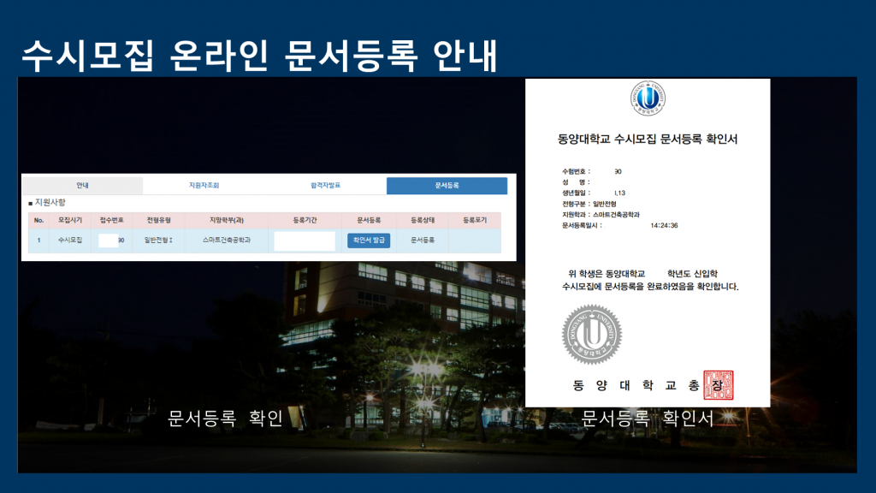Click the 수험번호 line on the certificate
The width and height of the screenshot is (876, 493).
(592, 171)
